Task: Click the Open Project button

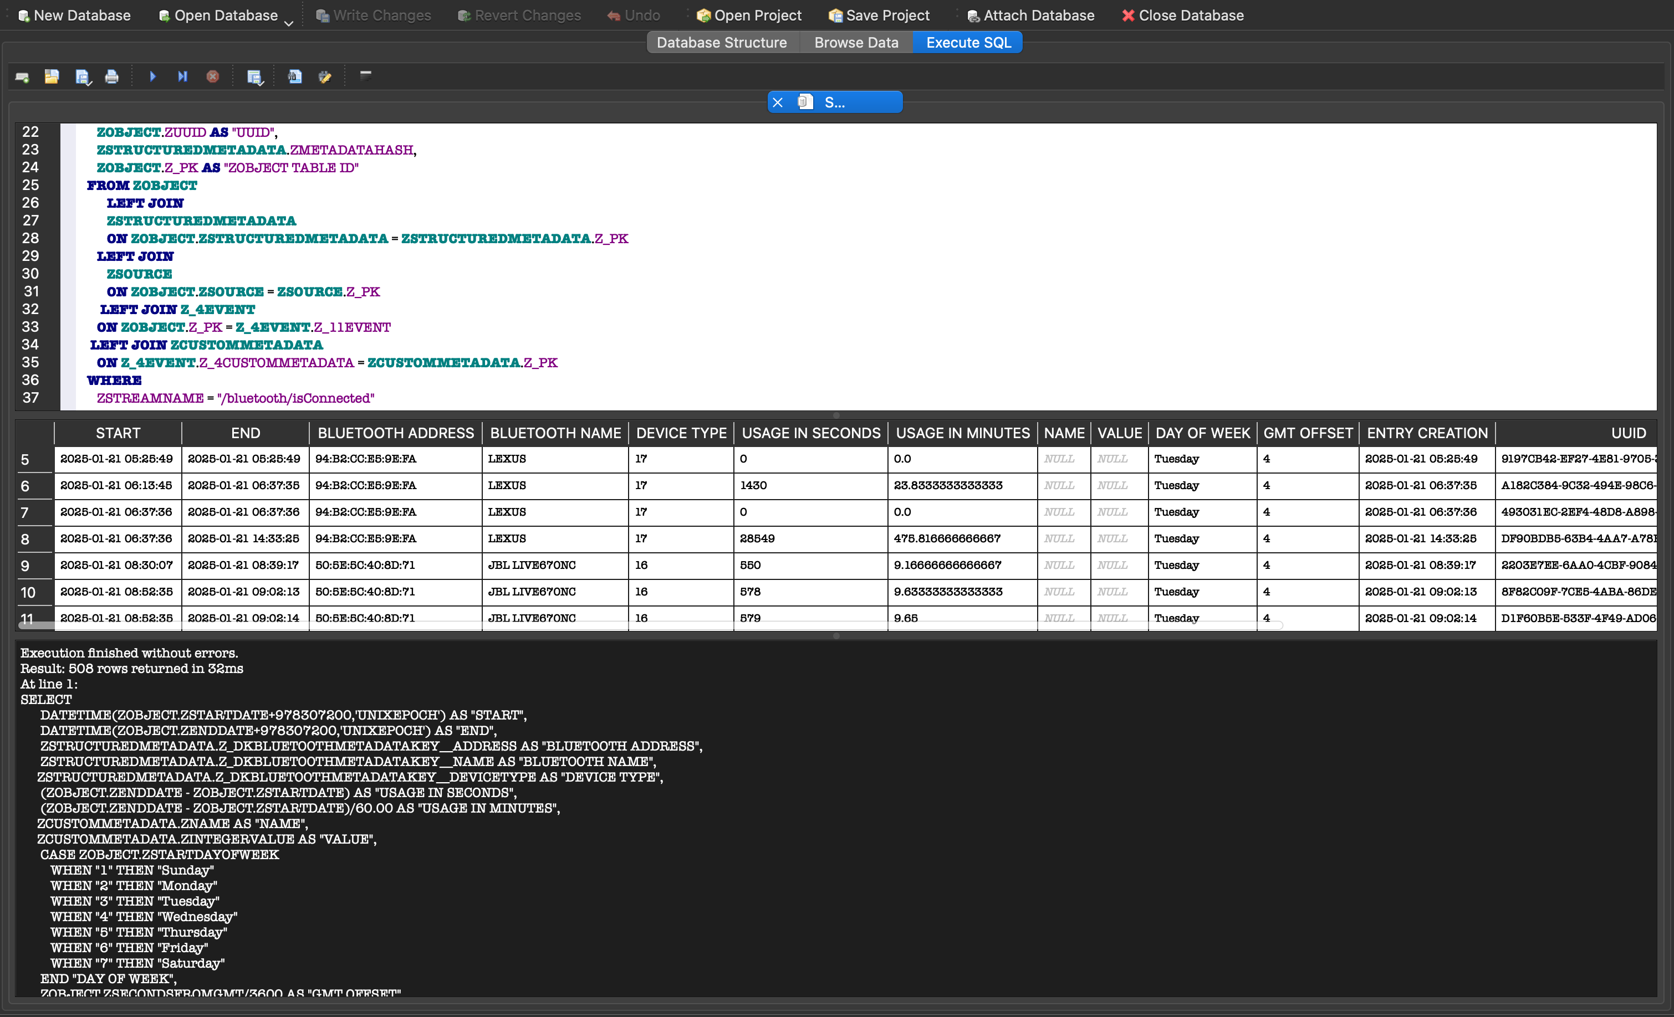Action: 749,15
